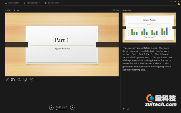Make the notes text larger

(x=123, y=109)
